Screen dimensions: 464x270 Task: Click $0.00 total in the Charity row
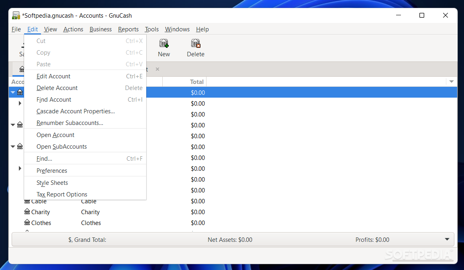pos(198,212)
